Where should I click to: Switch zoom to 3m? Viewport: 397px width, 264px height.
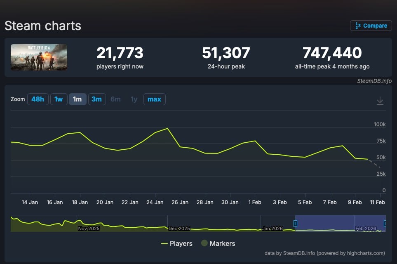(x=97, y=99)
